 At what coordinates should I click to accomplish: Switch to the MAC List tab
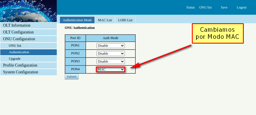(105, 20)
